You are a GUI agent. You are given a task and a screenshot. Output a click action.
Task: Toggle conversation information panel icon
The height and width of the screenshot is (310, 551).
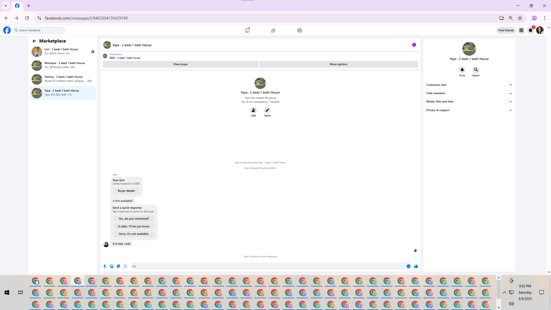(414, 45)
